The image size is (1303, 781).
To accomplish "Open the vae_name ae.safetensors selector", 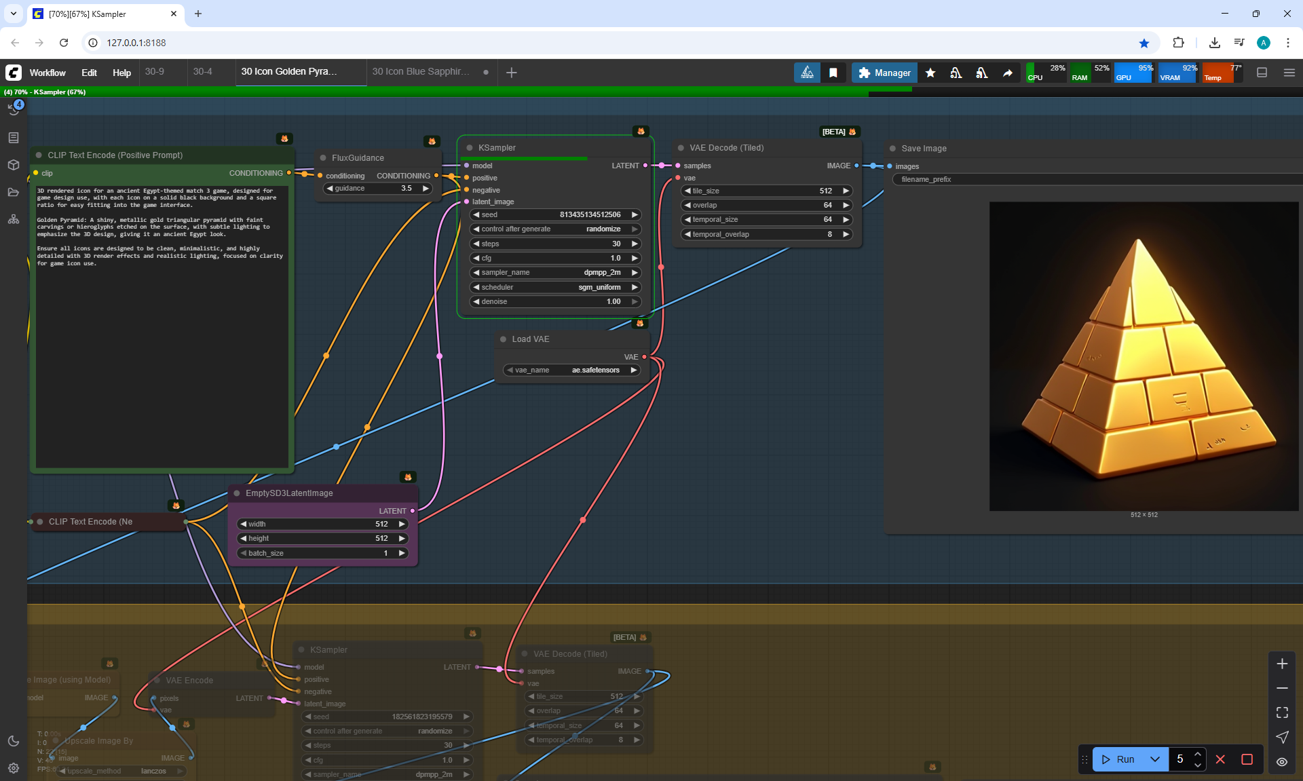I will tap(573, 370).
